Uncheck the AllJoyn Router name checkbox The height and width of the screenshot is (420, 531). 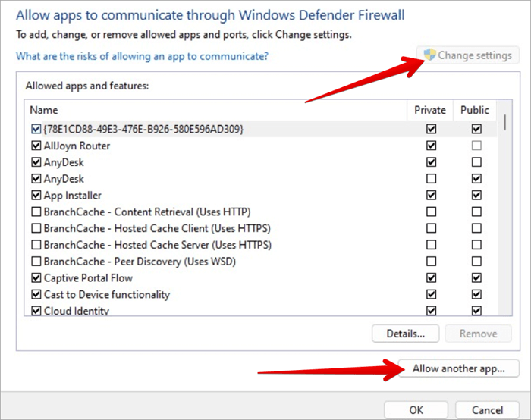(36, 146)
